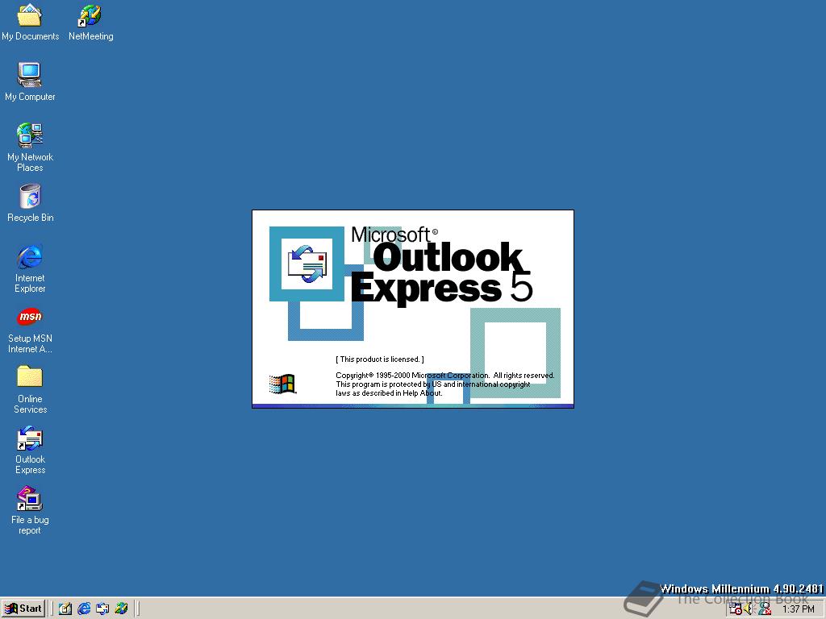Click the Windows flag logo on splash
This screenshot has height=619, width=826.
coord(282,384)
